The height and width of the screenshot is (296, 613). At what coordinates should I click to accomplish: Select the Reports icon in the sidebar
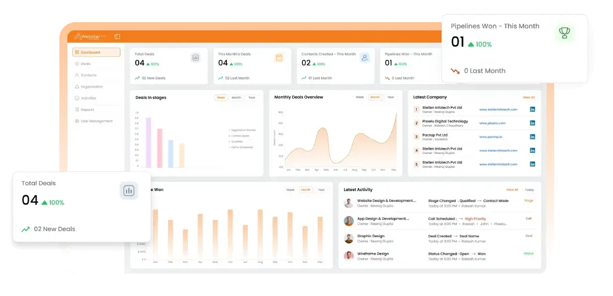pos(76,109)
